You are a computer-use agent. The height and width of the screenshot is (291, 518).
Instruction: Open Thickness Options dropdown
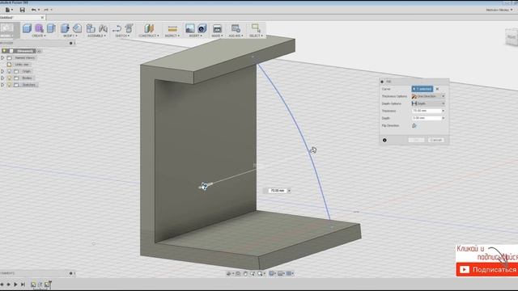428,96
